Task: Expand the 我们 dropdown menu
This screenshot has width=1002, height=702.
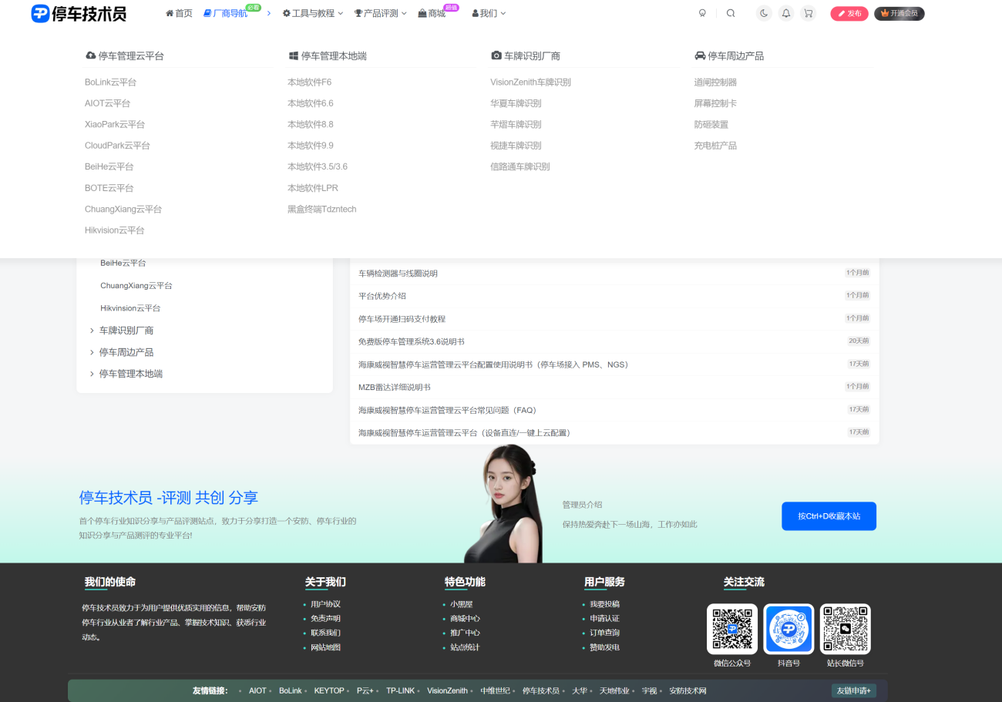Action: coord(489,13)
